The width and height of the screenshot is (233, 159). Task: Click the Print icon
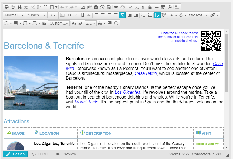pyautogui.click(x=6, y=7)
